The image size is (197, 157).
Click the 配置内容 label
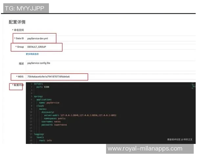point(18,85)
